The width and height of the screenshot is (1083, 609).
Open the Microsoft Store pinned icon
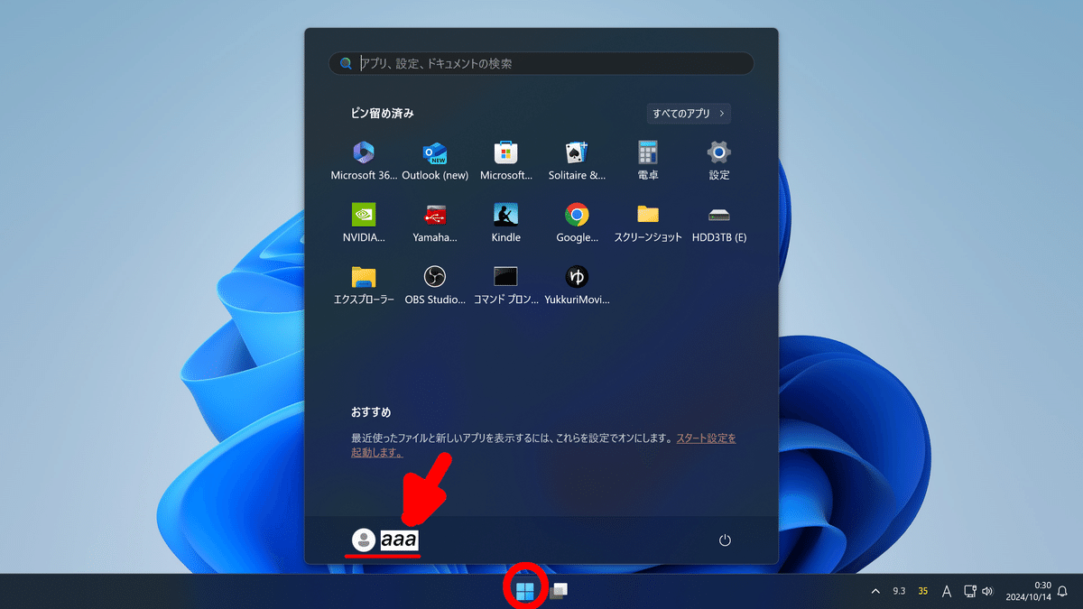pos(505,161)
